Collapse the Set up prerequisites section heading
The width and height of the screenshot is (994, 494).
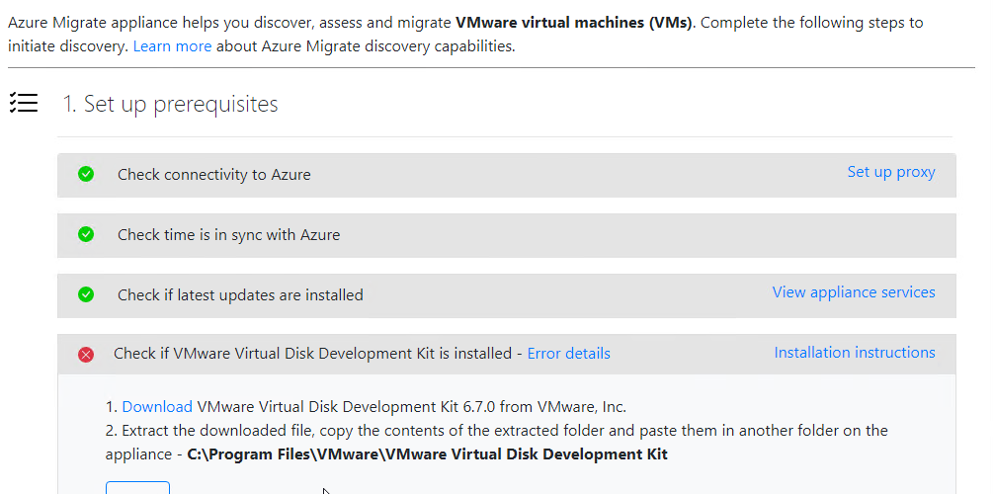click(170, 104)
